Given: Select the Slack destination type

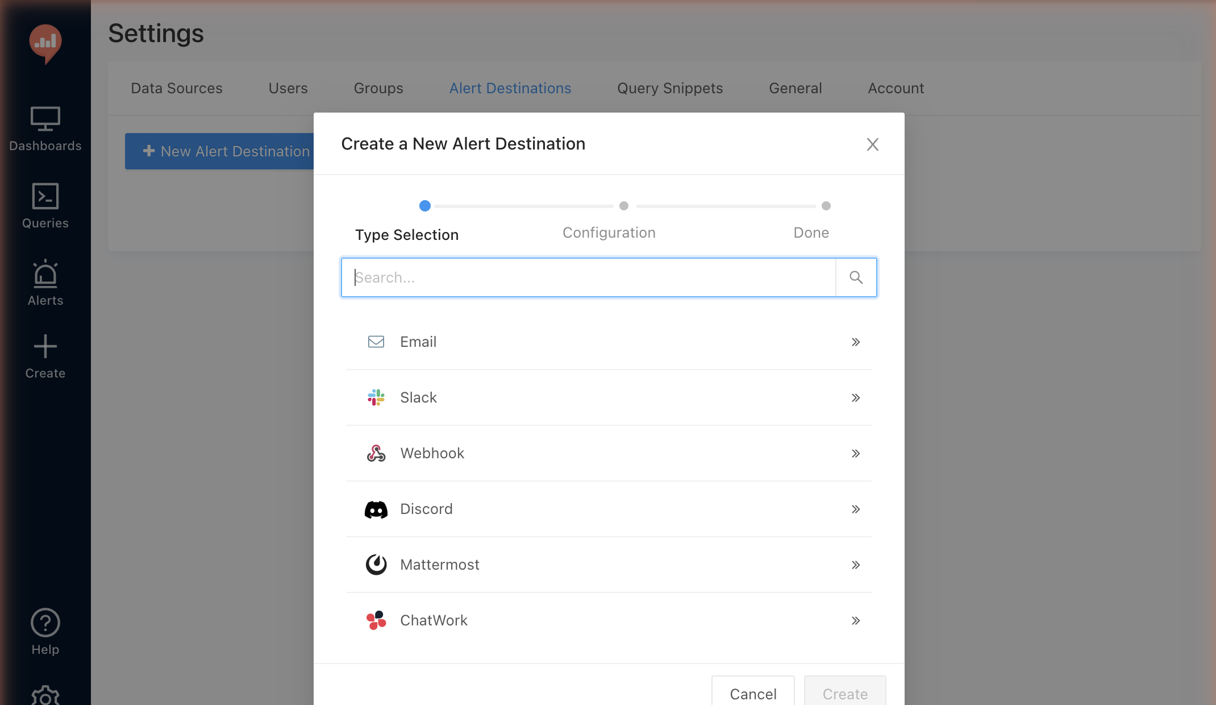Looking at the screenshot, I should coord(609,397).
